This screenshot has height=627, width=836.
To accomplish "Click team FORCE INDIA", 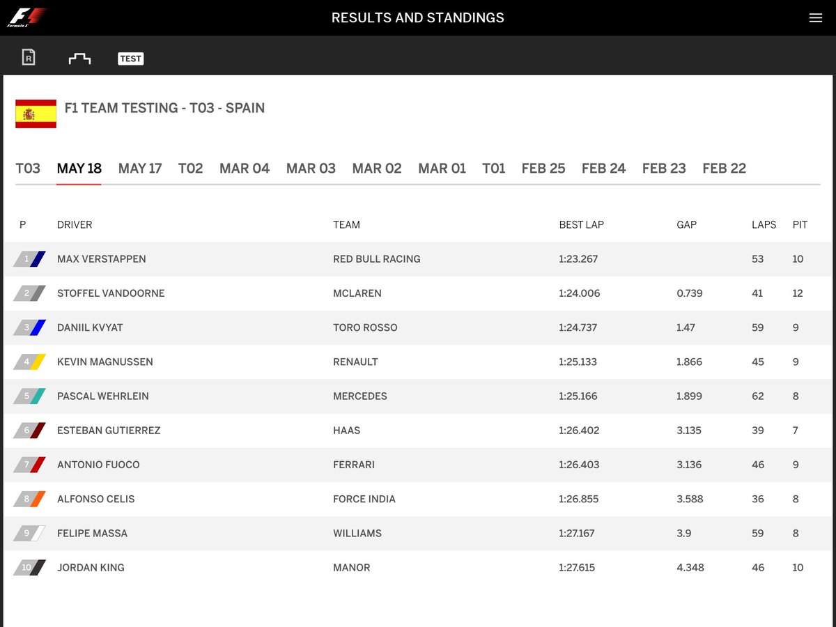I will [364, 499].
